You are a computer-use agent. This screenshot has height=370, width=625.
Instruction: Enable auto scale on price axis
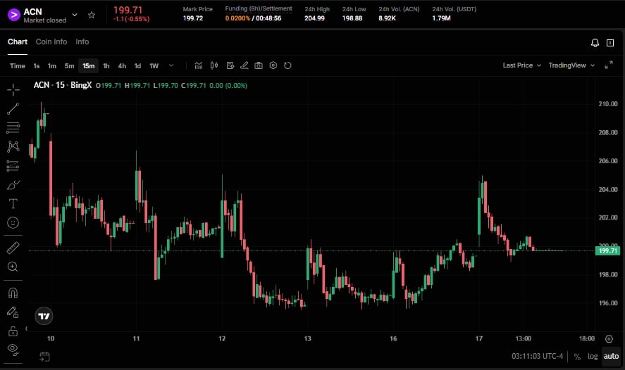[x=610, y=357]
